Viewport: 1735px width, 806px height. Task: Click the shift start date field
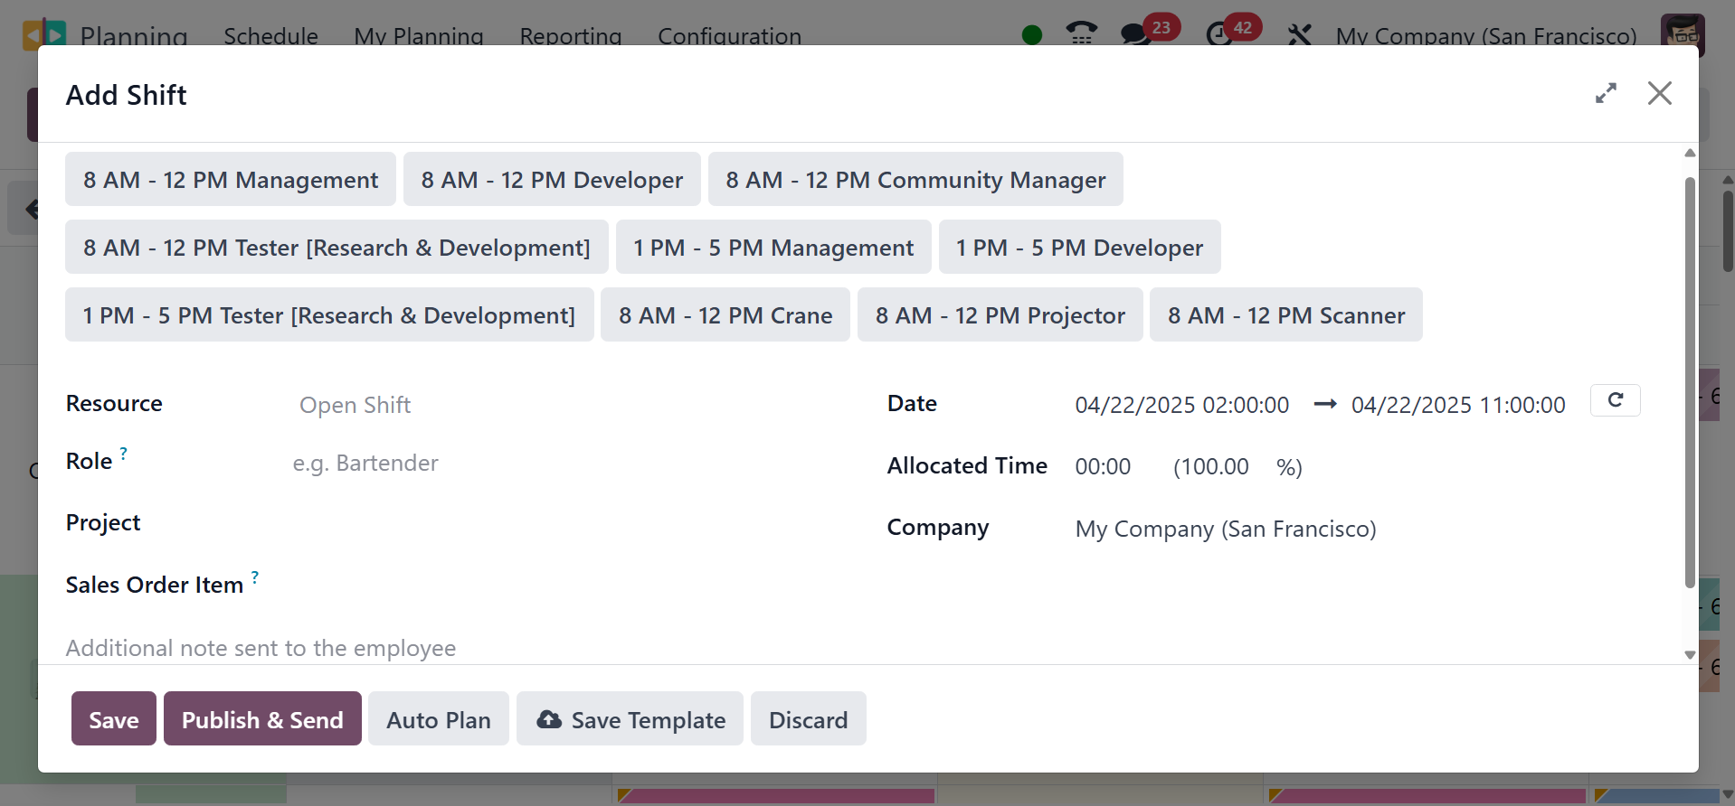click(1181, 405)
